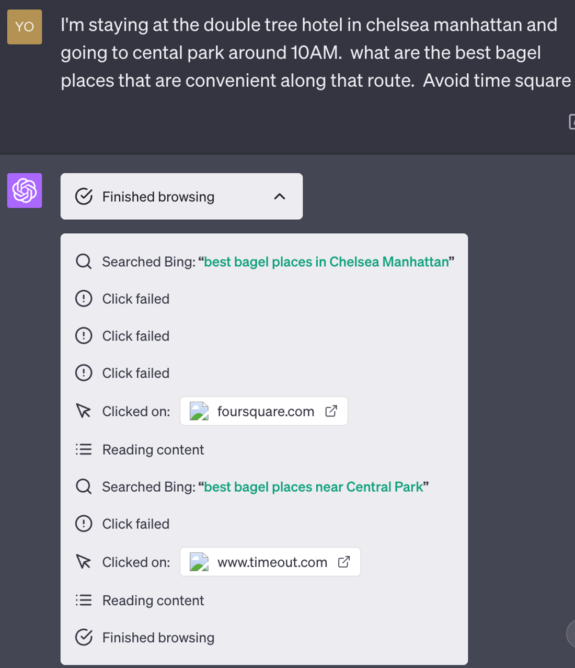Click the last Finished browsing checkmark icon
Screen dimensions: 575x668
point(84,638)
